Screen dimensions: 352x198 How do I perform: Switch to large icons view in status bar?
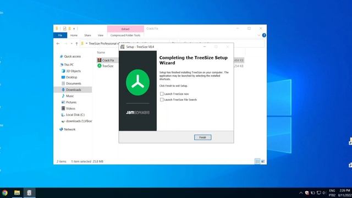pyautogui.click(x=263, y=161)
